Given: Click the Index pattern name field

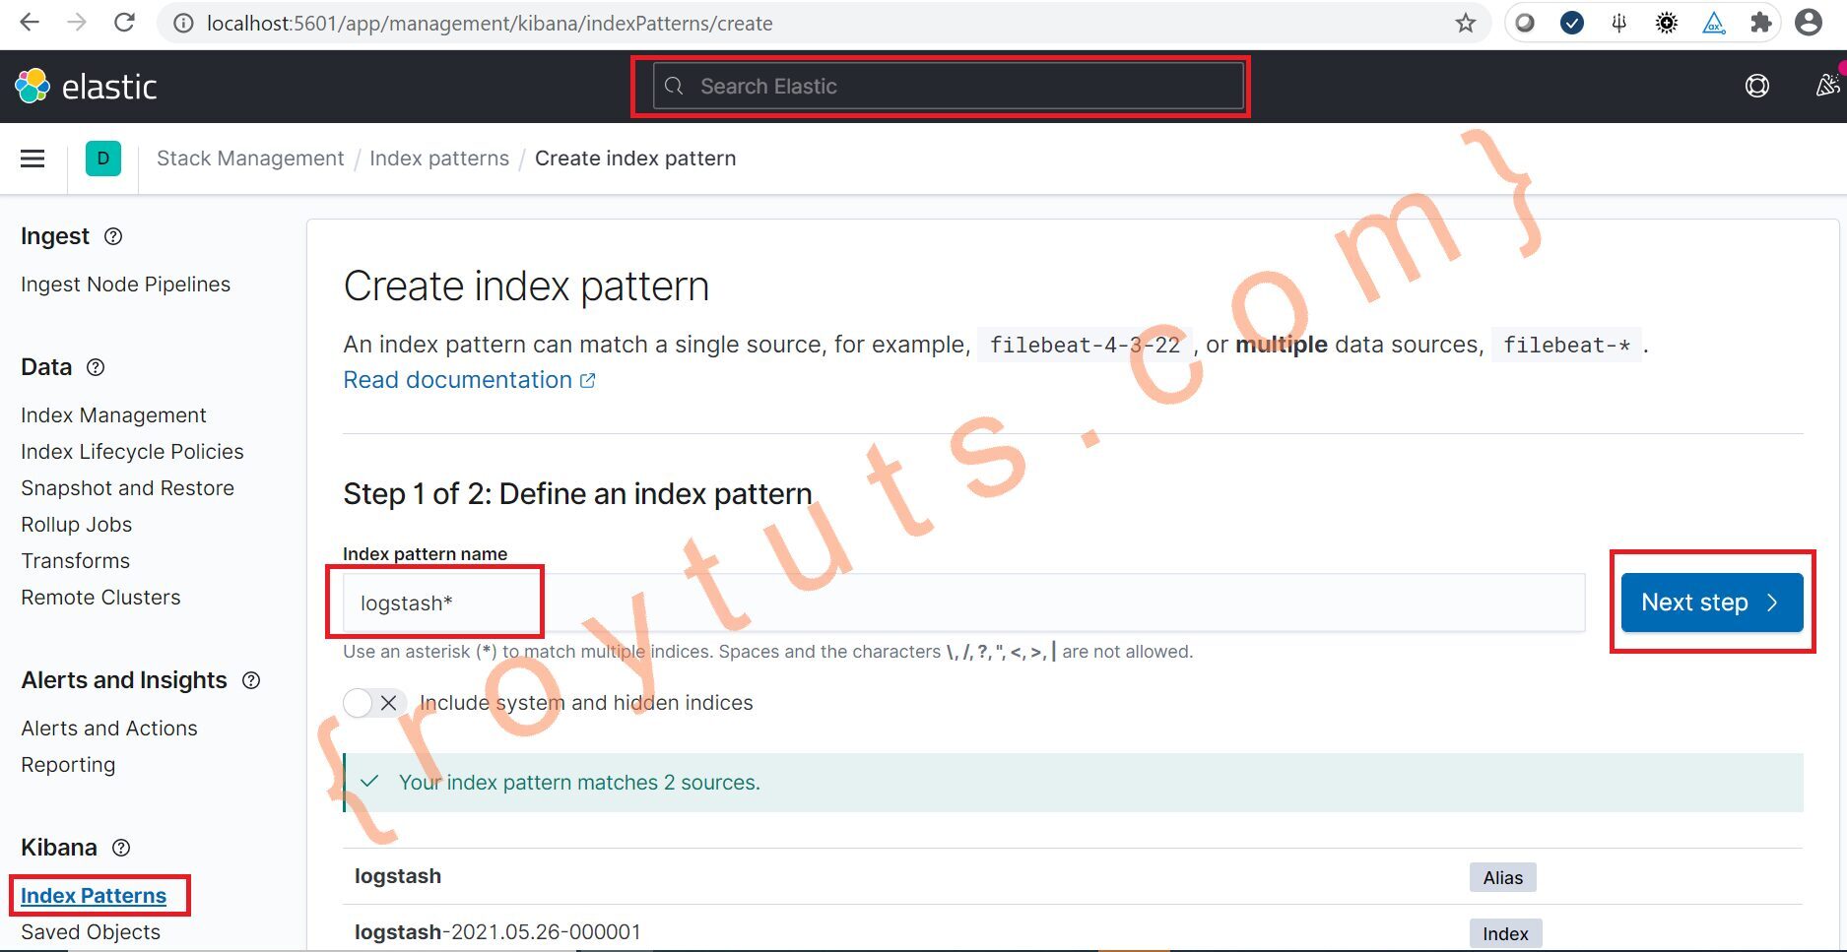Looking at the screenshot, I should click(963, 603).
